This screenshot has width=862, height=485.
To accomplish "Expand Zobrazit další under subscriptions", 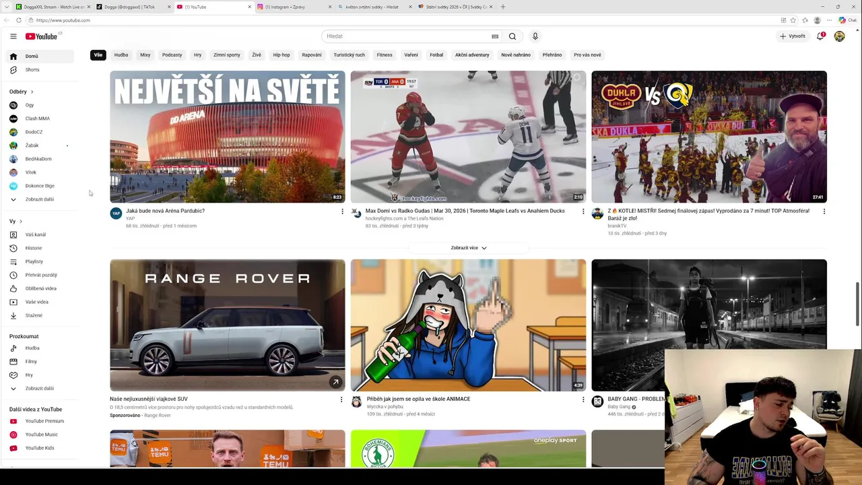I will pyautogui.click(x=39, y=199).
